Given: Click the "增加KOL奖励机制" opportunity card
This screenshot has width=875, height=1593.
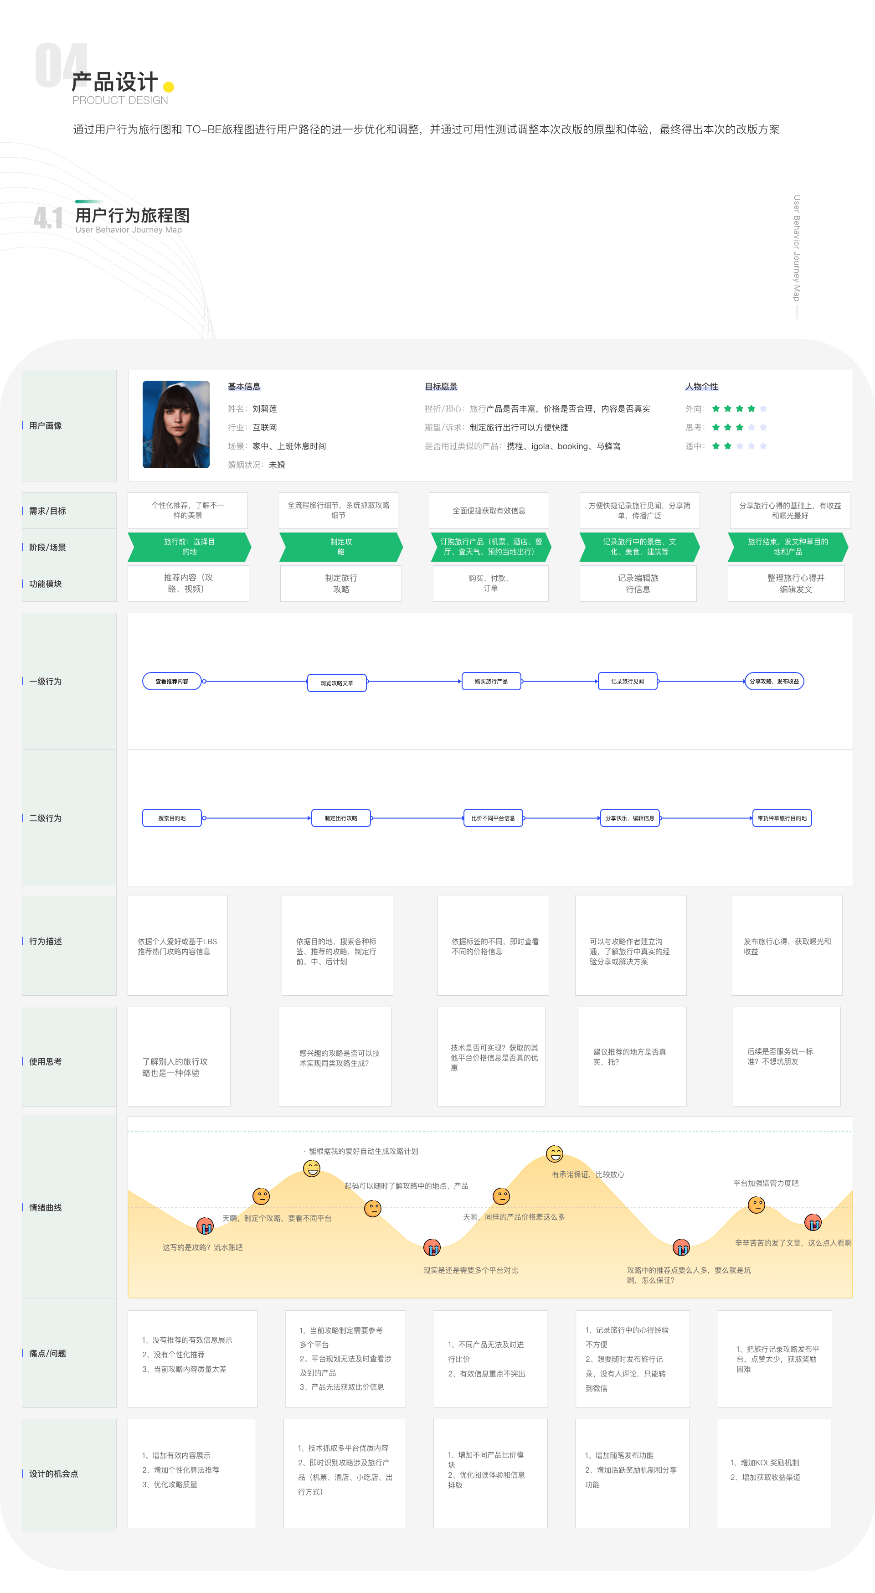Looking at the screenshot, I should coord(774,1474).
